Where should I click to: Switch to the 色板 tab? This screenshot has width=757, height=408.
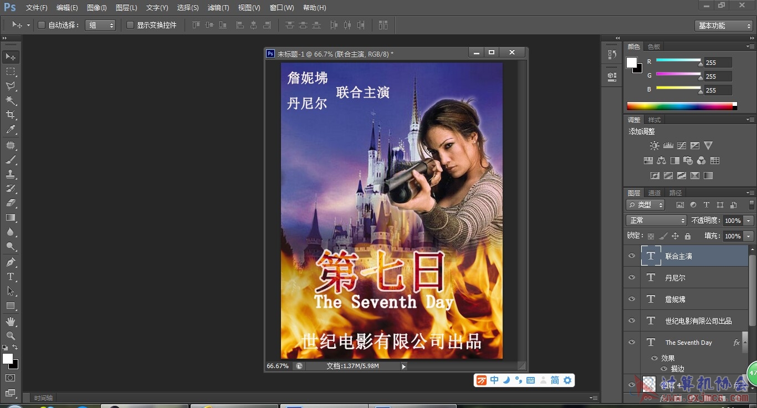pos(654,47)
